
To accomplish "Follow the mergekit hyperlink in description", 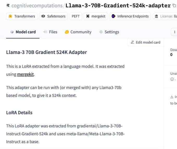I will point(26,74).
